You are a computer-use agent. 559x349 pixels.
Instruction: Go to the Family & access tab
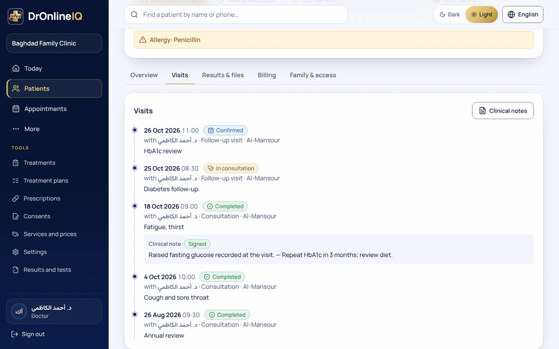(313, 75)
